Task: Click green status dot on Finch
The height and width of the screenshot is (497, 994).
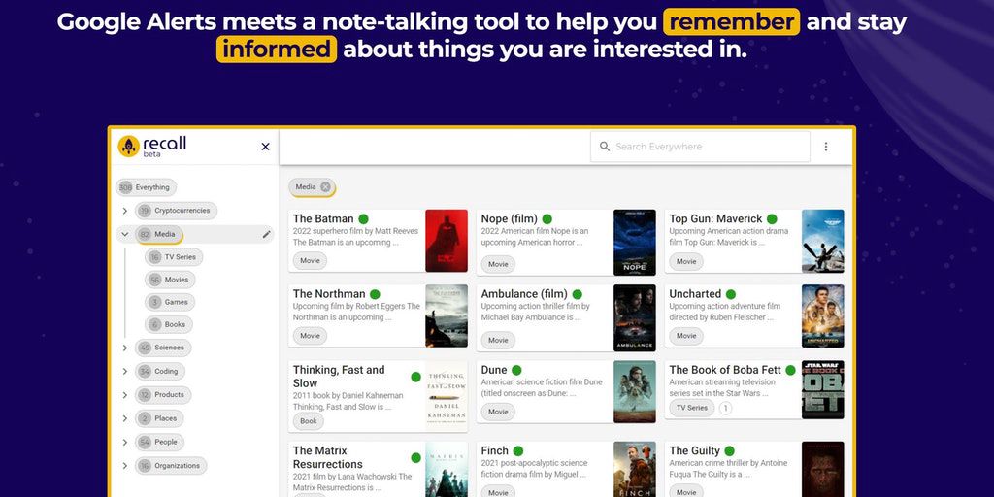Action: [x=518, y=451]
